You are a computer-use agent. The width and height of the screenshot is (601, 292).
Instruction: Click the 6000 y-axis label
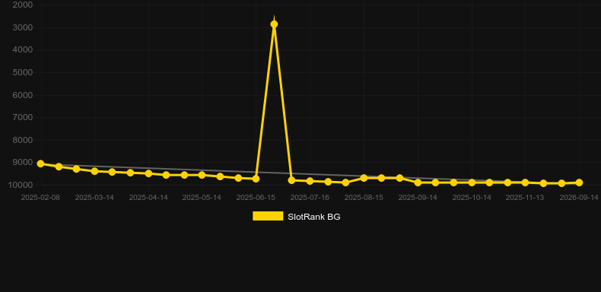point(23,95)
